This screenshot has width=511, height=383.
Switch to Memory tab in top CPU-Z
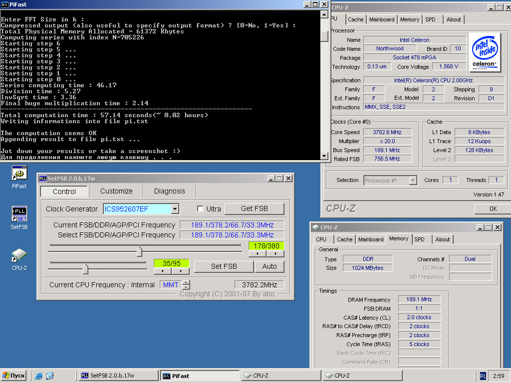[x=410, y=19]
